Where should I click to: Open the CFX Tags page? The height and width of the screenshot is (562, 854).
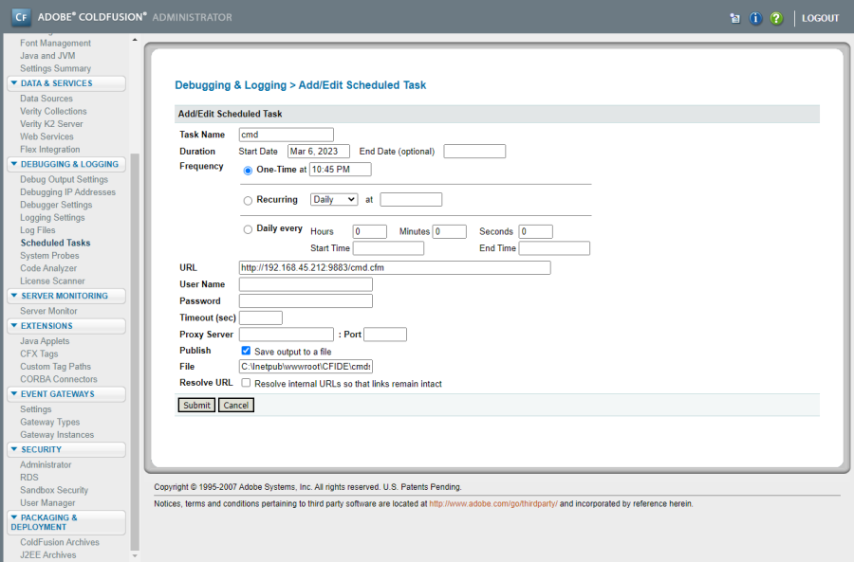click(x=39, y=354)
